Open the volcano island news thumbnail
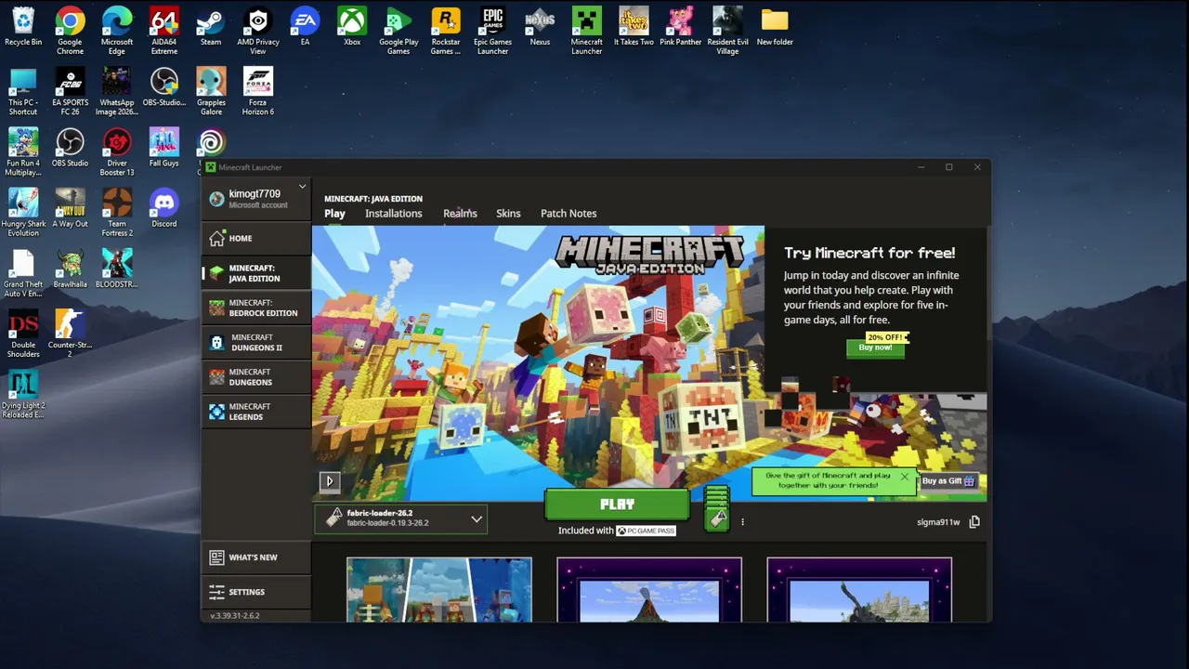Screen dimensions: 1189x669 coord(649,590)
